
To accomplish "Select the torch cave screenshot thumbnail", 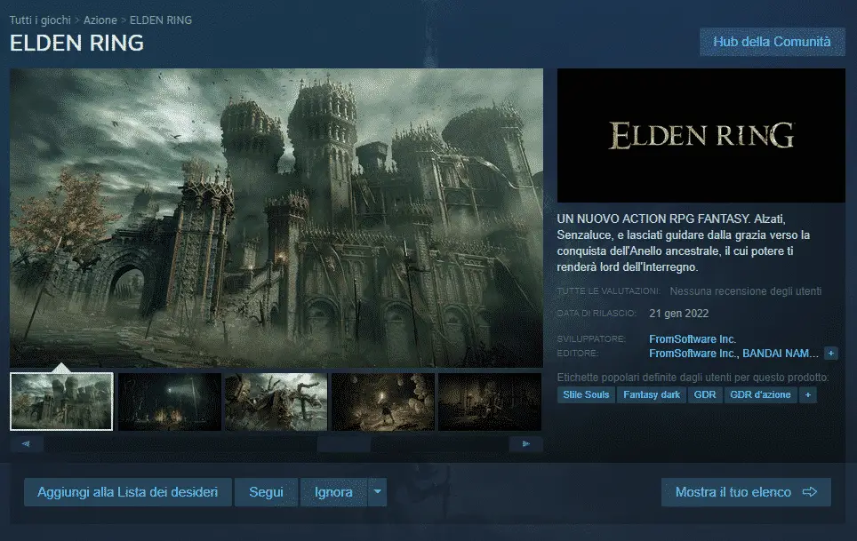I will [x=382, y=402].
